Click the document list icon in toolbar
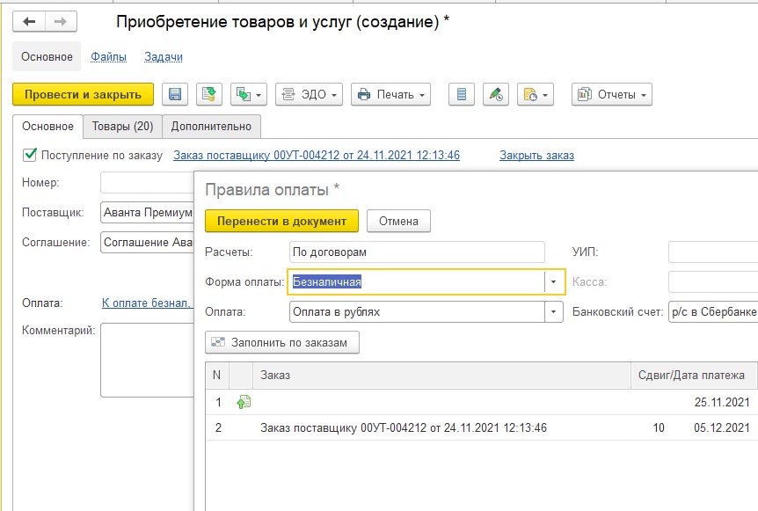Screen dimensions: 758x511 coord(462,94)
